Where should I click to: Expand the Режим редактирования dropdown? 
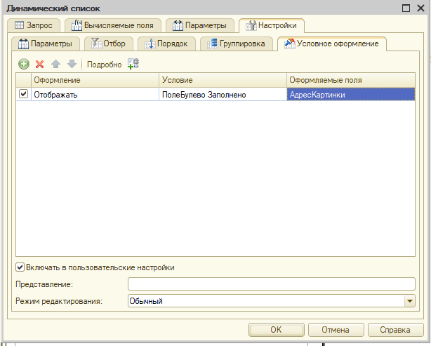[x=409, y=301]
